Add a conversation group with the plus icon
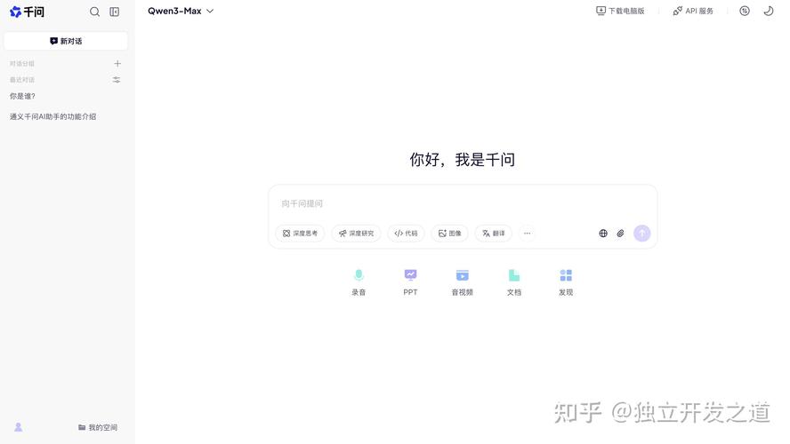 point(117,63)
